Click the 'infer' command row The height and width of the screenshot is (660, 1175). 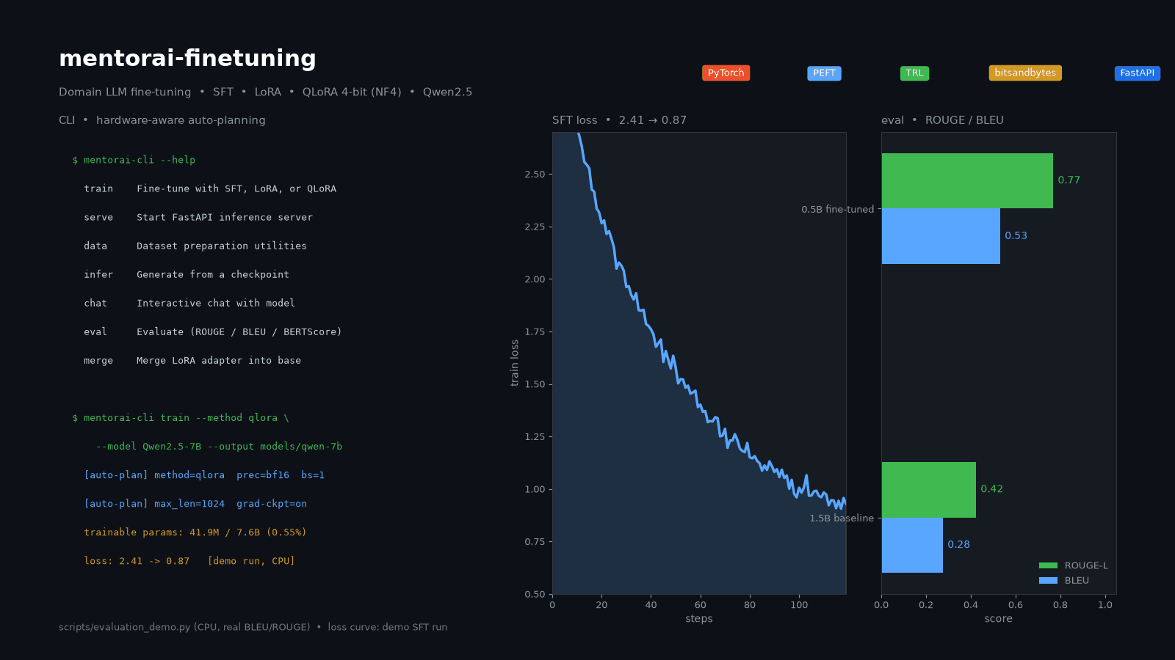pyautogui.click(x=187, y=274)
